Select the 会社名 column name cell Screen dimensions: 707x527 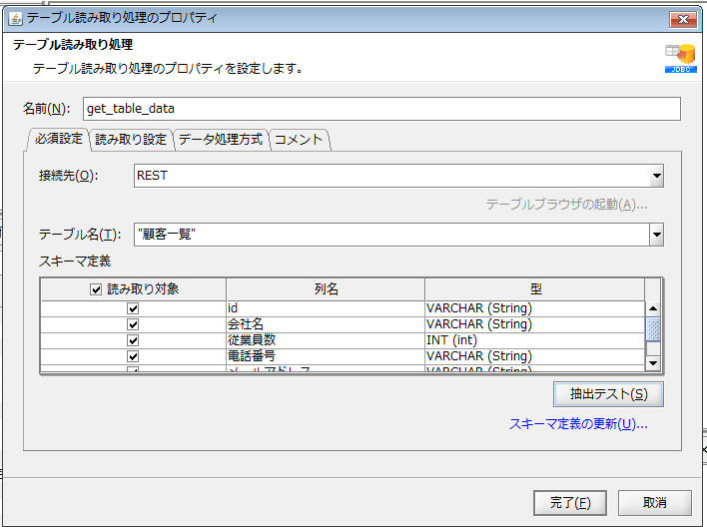click(326, 324)
